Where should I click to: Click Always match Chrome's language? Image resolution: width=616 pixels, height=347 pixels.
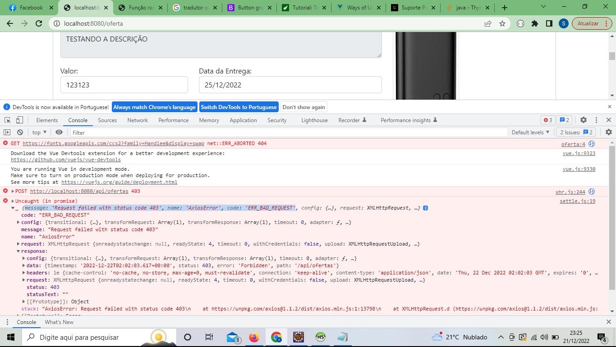(155, 107)
